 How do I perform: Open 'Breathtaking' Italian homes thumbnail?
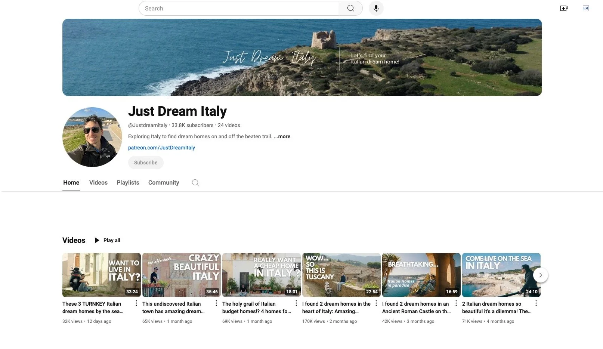(x=421, y=275)
